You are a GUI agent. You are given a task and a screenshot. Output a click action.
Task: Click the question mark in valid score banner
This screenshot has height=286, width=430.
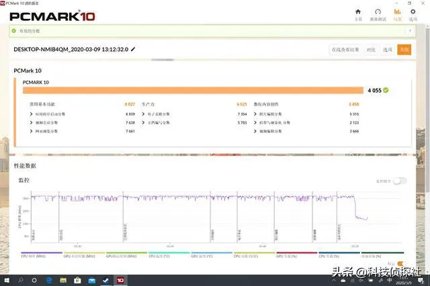click(x=410, y=31)
